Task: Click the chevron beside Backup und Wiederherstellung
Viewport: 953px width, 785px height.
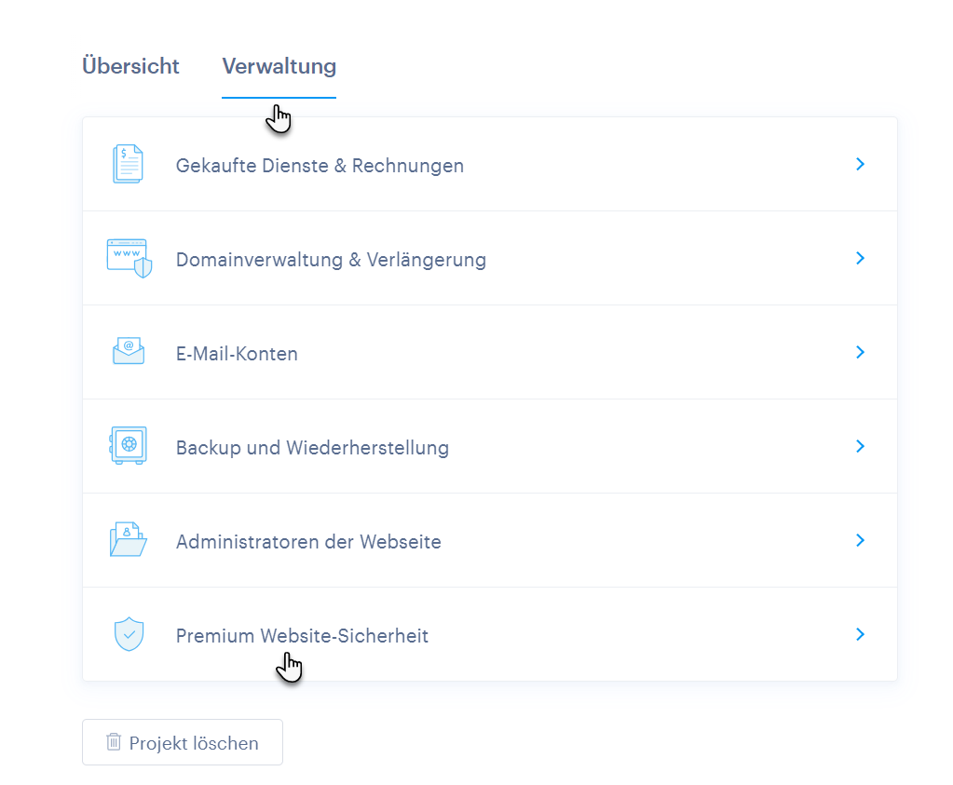Action: [860, 446]
